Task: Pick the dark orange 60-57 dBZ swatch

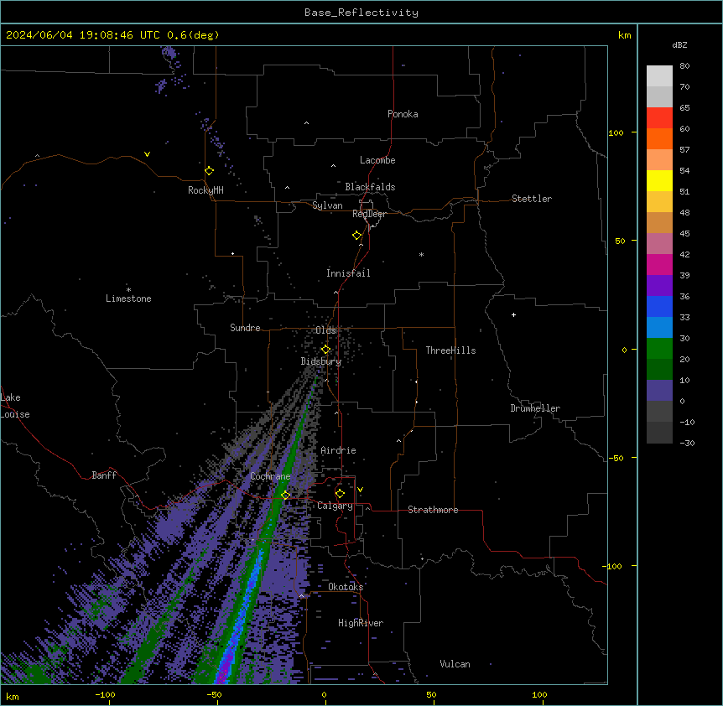Action: (x=659, y=138)
